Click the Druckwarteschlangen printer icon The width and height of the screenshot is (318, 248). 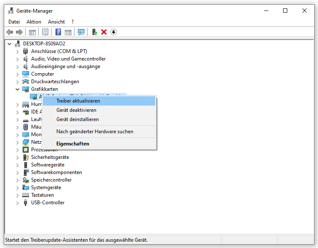[26, 82]
